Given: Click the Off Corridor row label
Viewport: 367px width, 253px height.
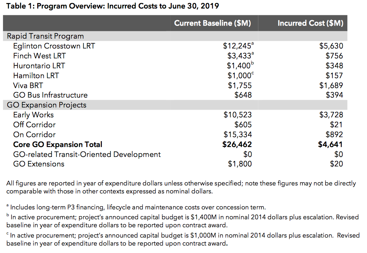Looking at the screenshot, I should point(34,125).
